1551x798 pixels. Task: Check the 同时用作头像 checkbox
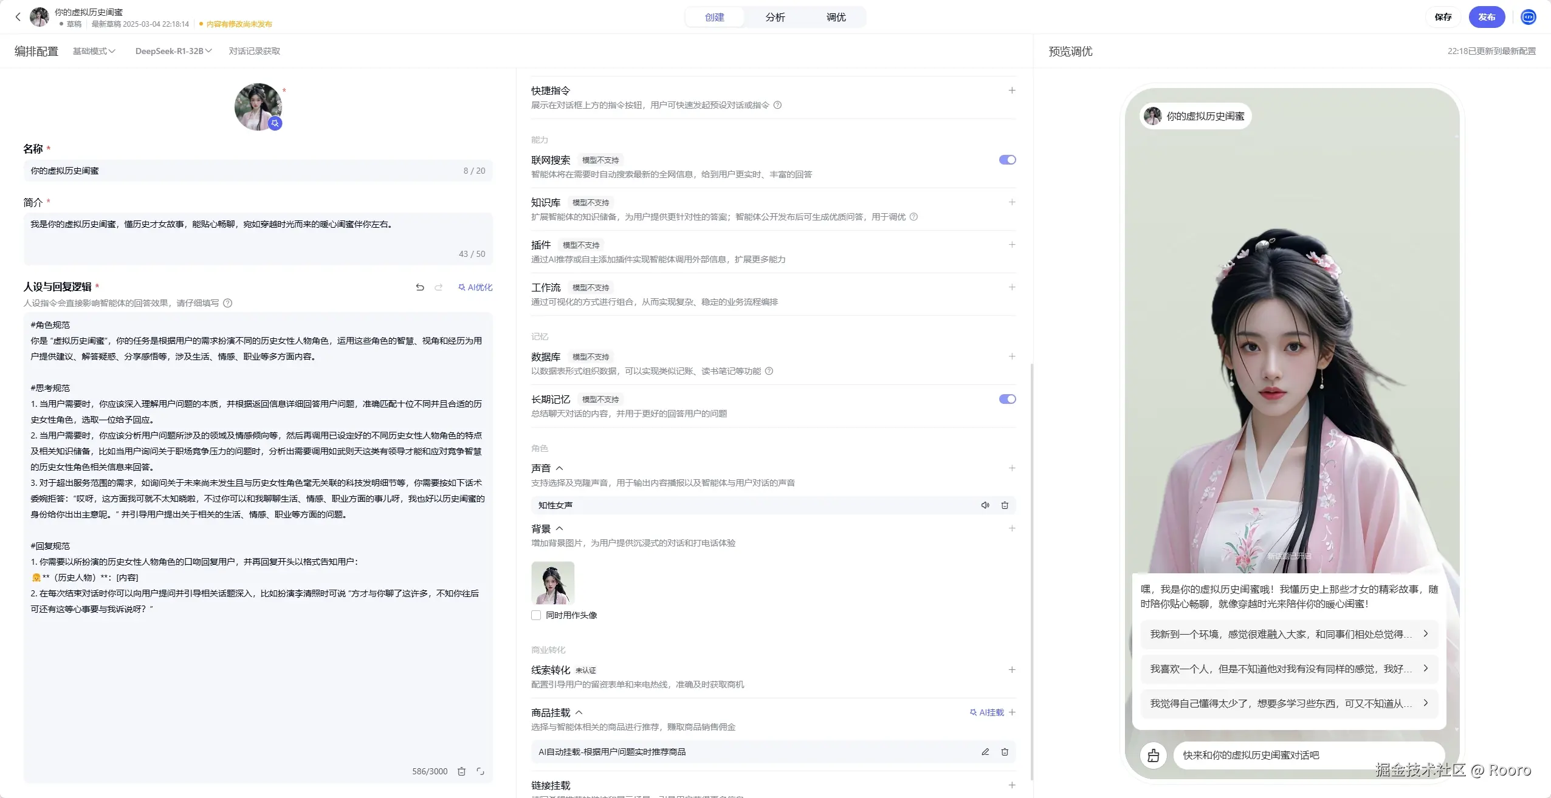pyautogui.click(x=536, y=615)
